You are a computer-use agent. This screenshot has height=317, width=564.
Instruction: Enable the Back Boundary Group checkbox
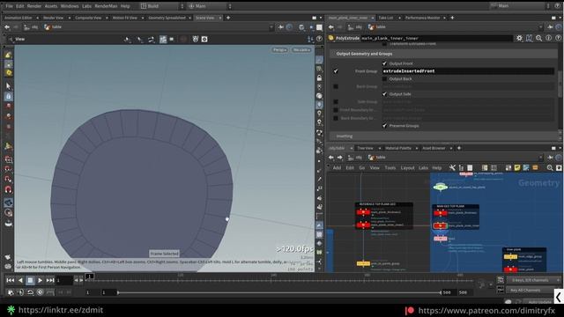(x=336, y=118)
